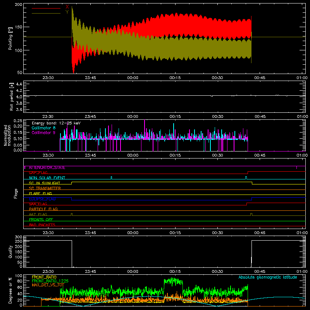Click the FRONTS_OFF flag label
310x310 pixels.
click(x=41, y=220)
